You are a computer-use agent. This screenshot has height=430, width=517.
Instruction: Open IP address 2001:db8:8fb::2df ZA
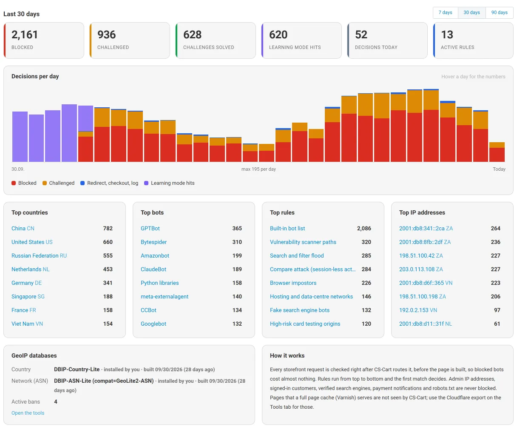[x=425, y=242]
